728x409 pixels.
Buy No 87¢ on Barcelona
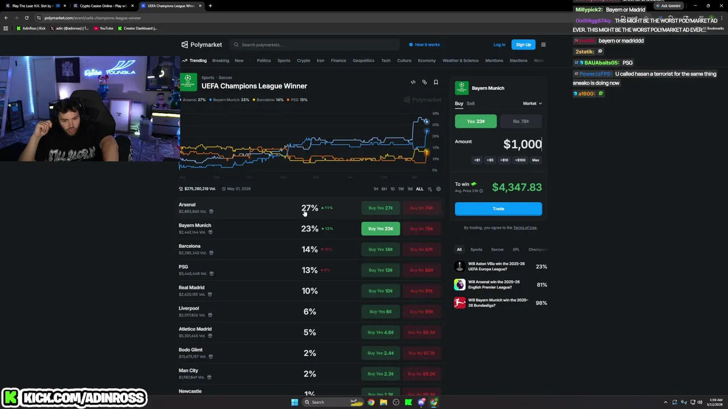421,249
